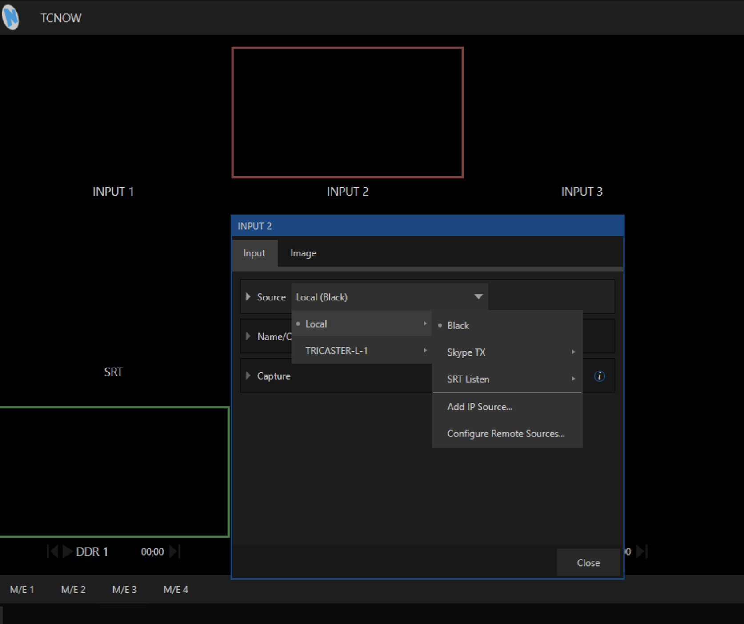Open the Source dropdown Local (Black)
744x624 pixels.
390,296
